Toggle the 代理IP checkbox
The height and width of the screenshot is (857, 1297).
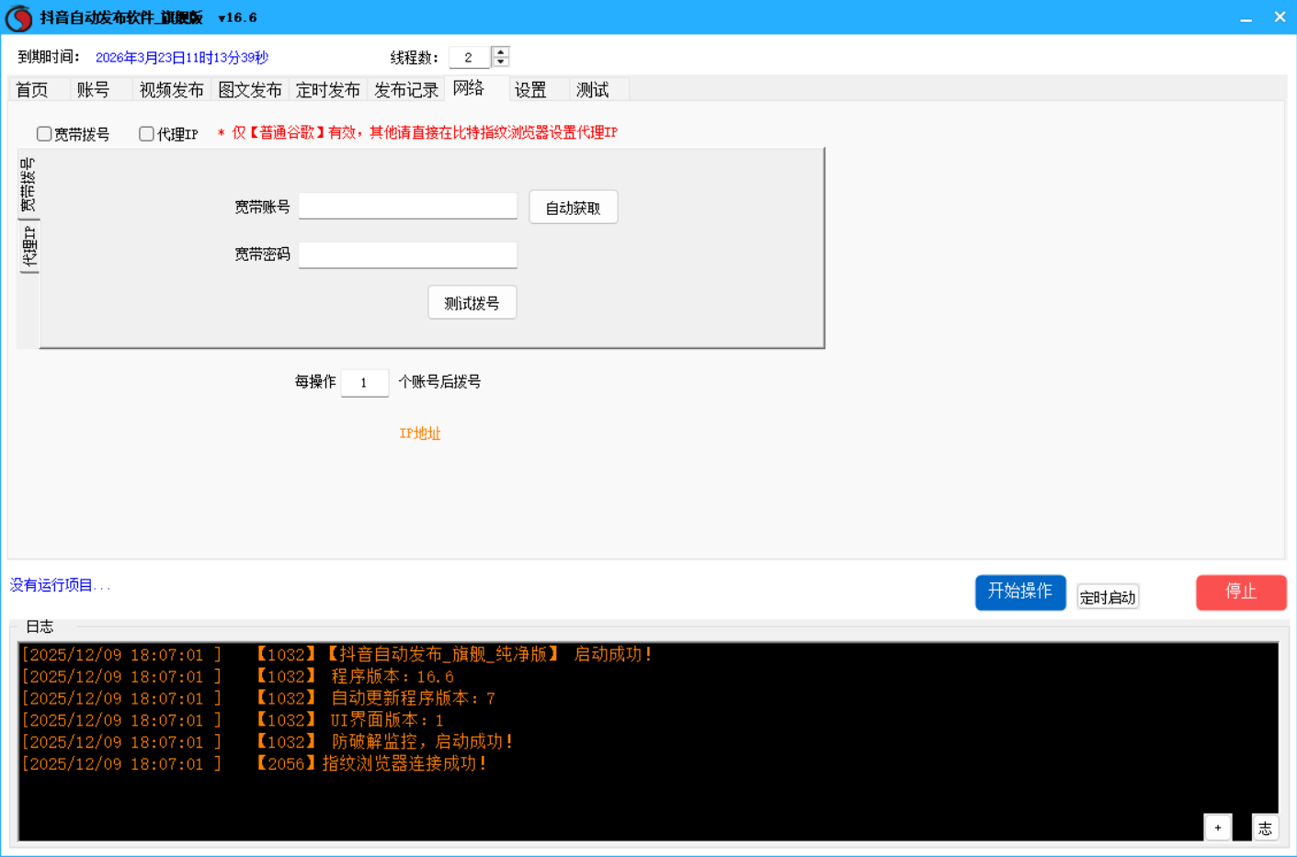coord(146,134)
